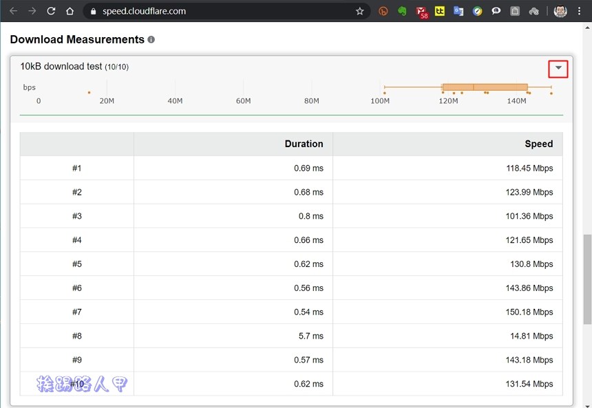This screenshot has height=408, width=592.
Task: Open the clipboard extension icon
Action: 515,11
